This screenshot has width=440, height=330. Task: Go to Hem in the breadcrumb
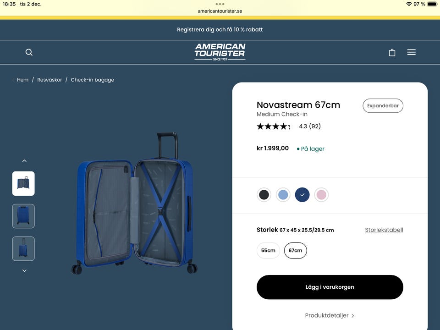point(22,80)
